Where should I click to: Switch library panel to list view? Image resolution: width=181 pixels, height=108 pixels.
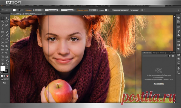click(173, 56)
